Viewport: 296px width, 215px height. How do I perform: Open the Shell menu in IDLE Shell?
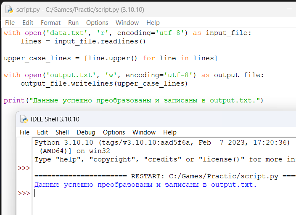point(62,132)
